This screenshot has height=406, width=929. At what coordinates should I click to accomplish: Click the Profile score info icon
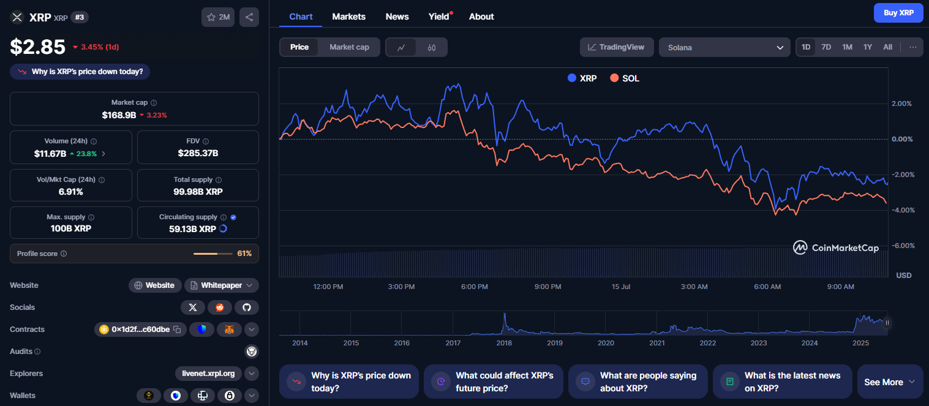click(64, 254)
